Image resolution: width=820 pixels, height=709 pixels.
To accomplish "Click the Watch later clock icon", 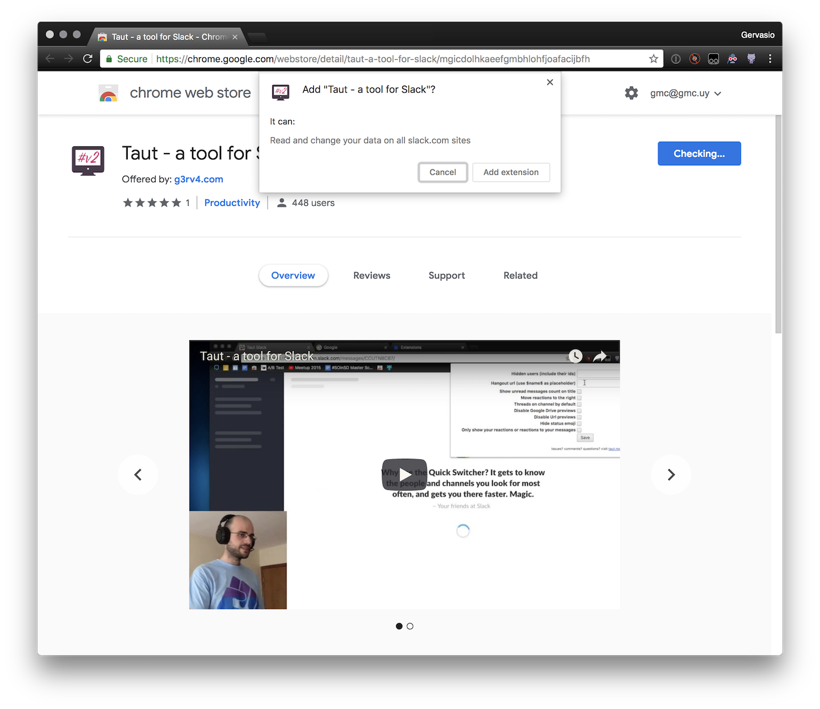I will tap(576, 356).
